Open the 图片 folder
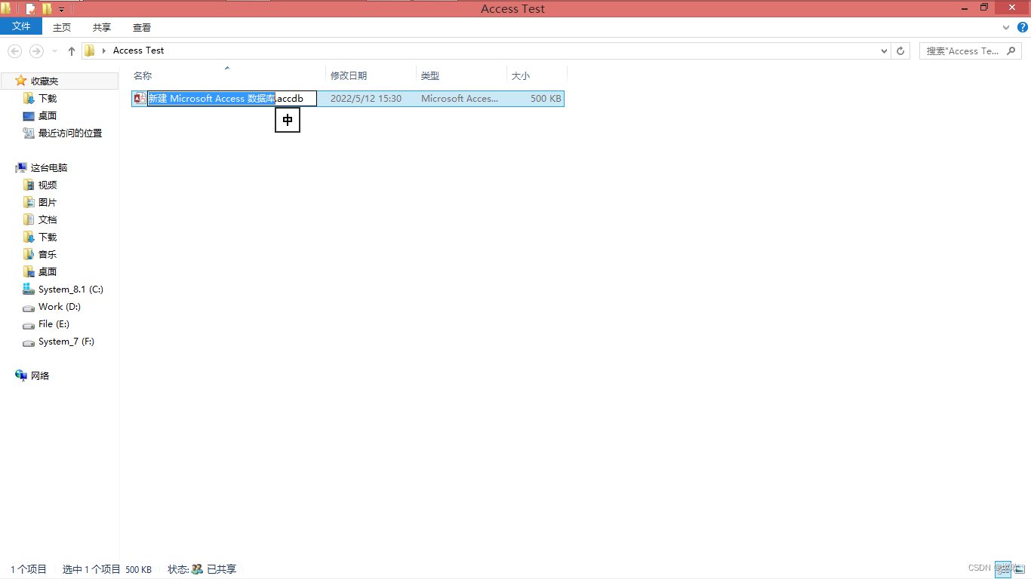The image size is (1031, 579). coord(48,202)
